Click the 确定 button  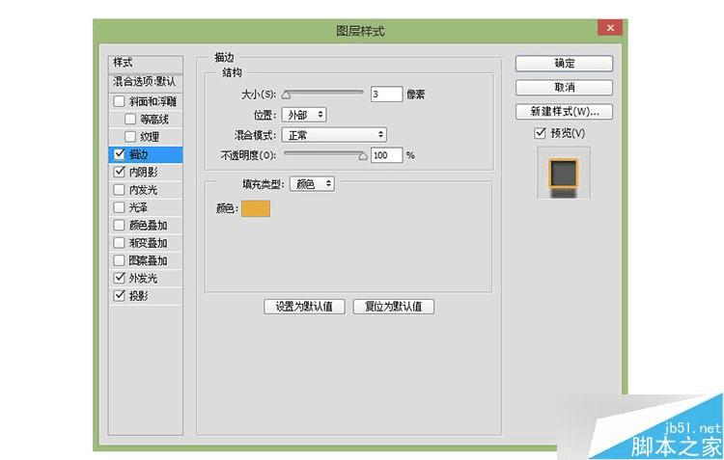565,64
